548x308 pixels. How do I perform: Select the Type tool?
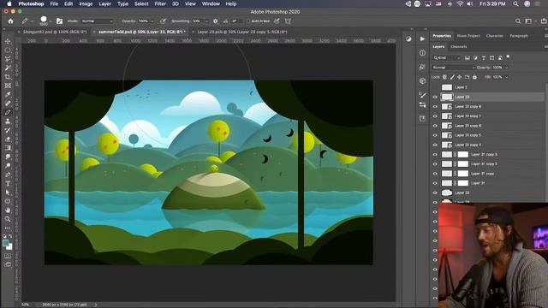tap(8, 183)
